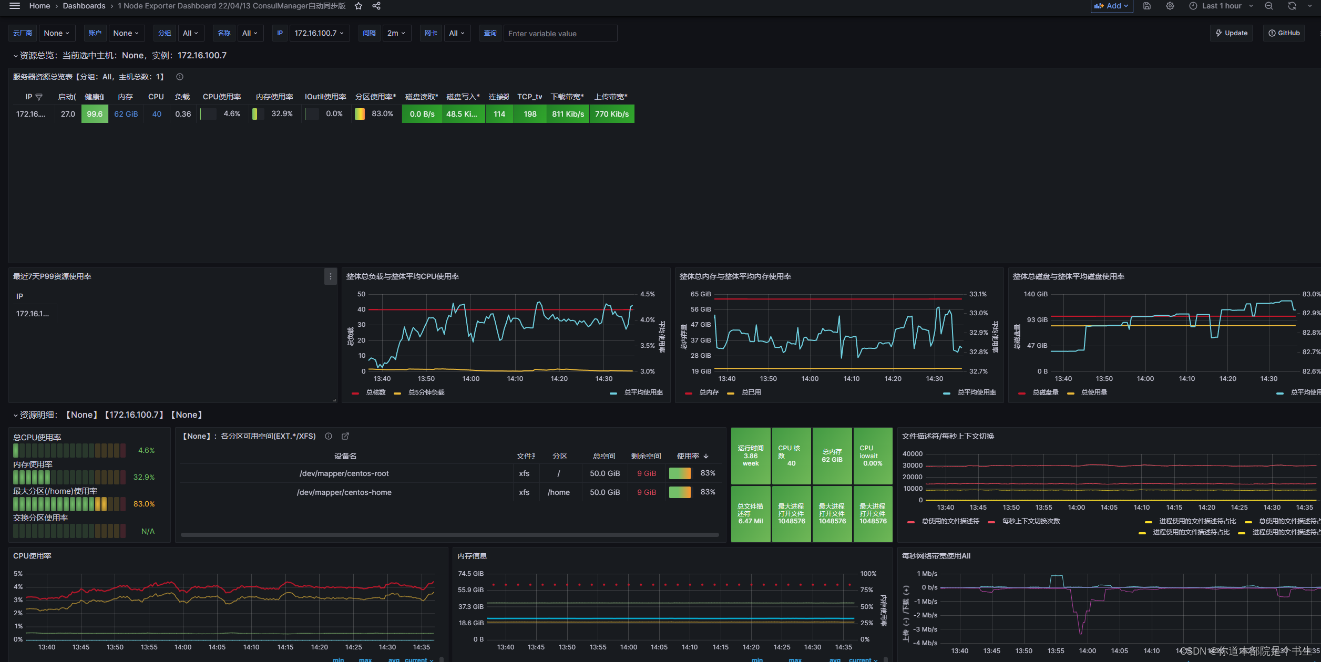The height and width of the screenshot is (662, 1321).
Task: Open the P99 panel three-dot menu
Action: click(x=330, y=276)
